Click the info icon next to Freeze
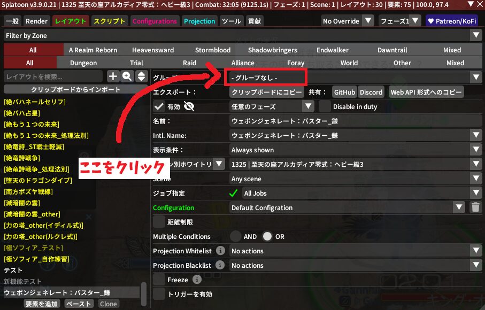Image resolution: width=485 pixels, height=310 pixels. (197, 280)
